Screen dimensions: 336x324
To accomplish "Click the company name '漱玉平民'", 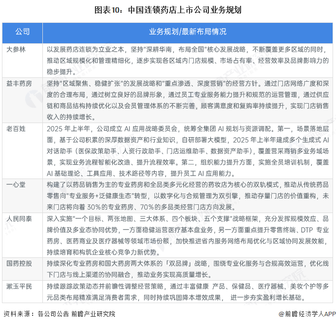I will pyautogui.click(x=19, y=287).
